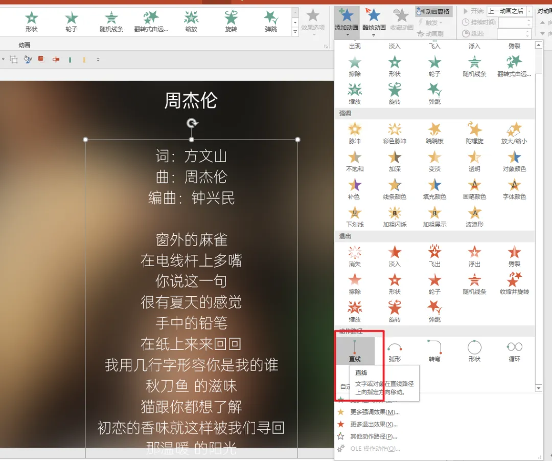Choose the 陀螺旋 emphasis effect
552x461 pixels.
coord(474,133)
